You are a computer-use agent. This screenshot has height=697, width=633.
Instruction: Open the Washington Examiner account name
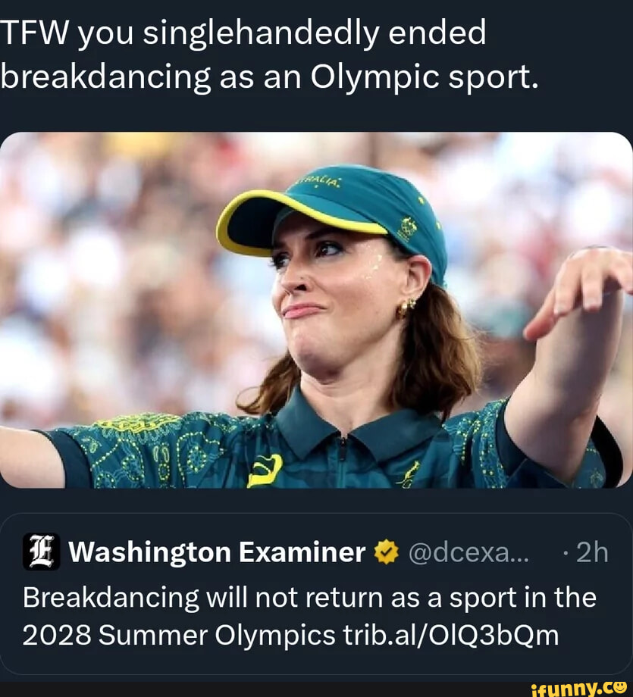(x=217, y=552)
